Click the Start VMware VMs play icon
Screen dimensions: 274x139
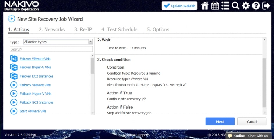14,111
